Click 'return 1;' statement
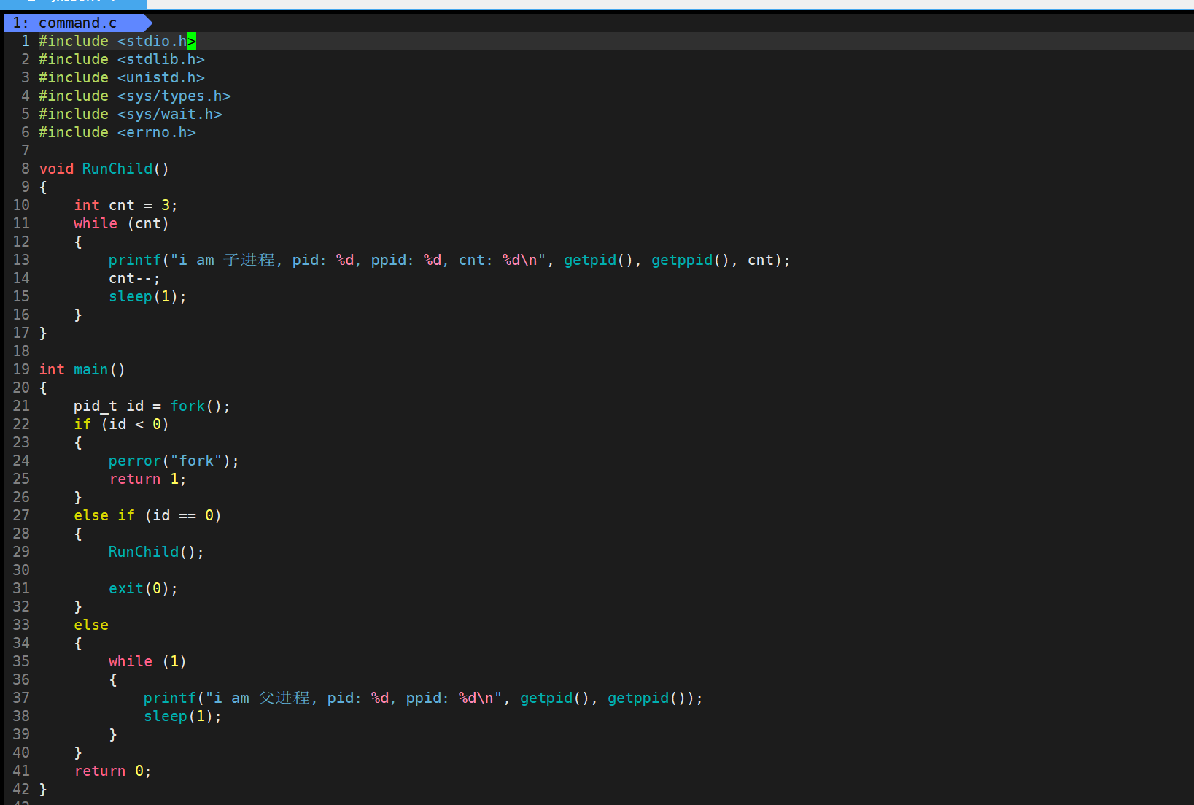Screen dimensions: 1194x805 tap(147, 479)
